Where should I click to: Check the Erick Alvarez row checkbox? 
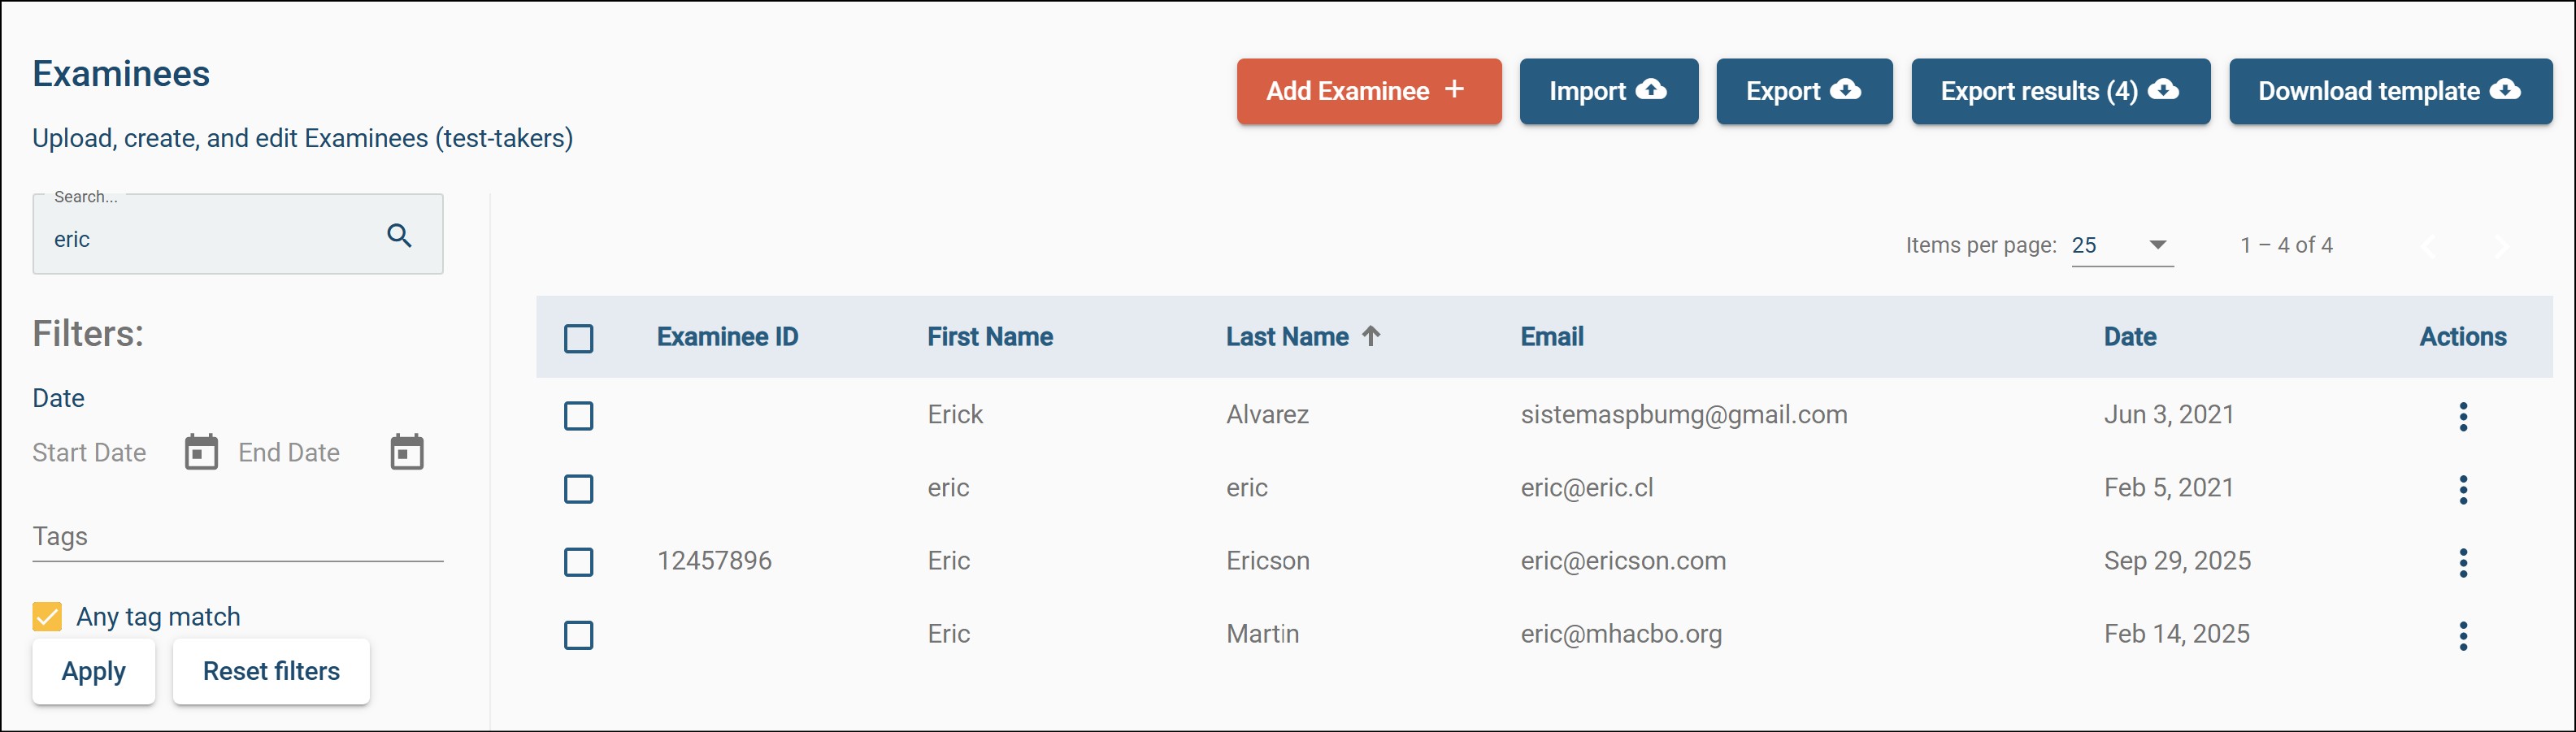click(579, 416)
